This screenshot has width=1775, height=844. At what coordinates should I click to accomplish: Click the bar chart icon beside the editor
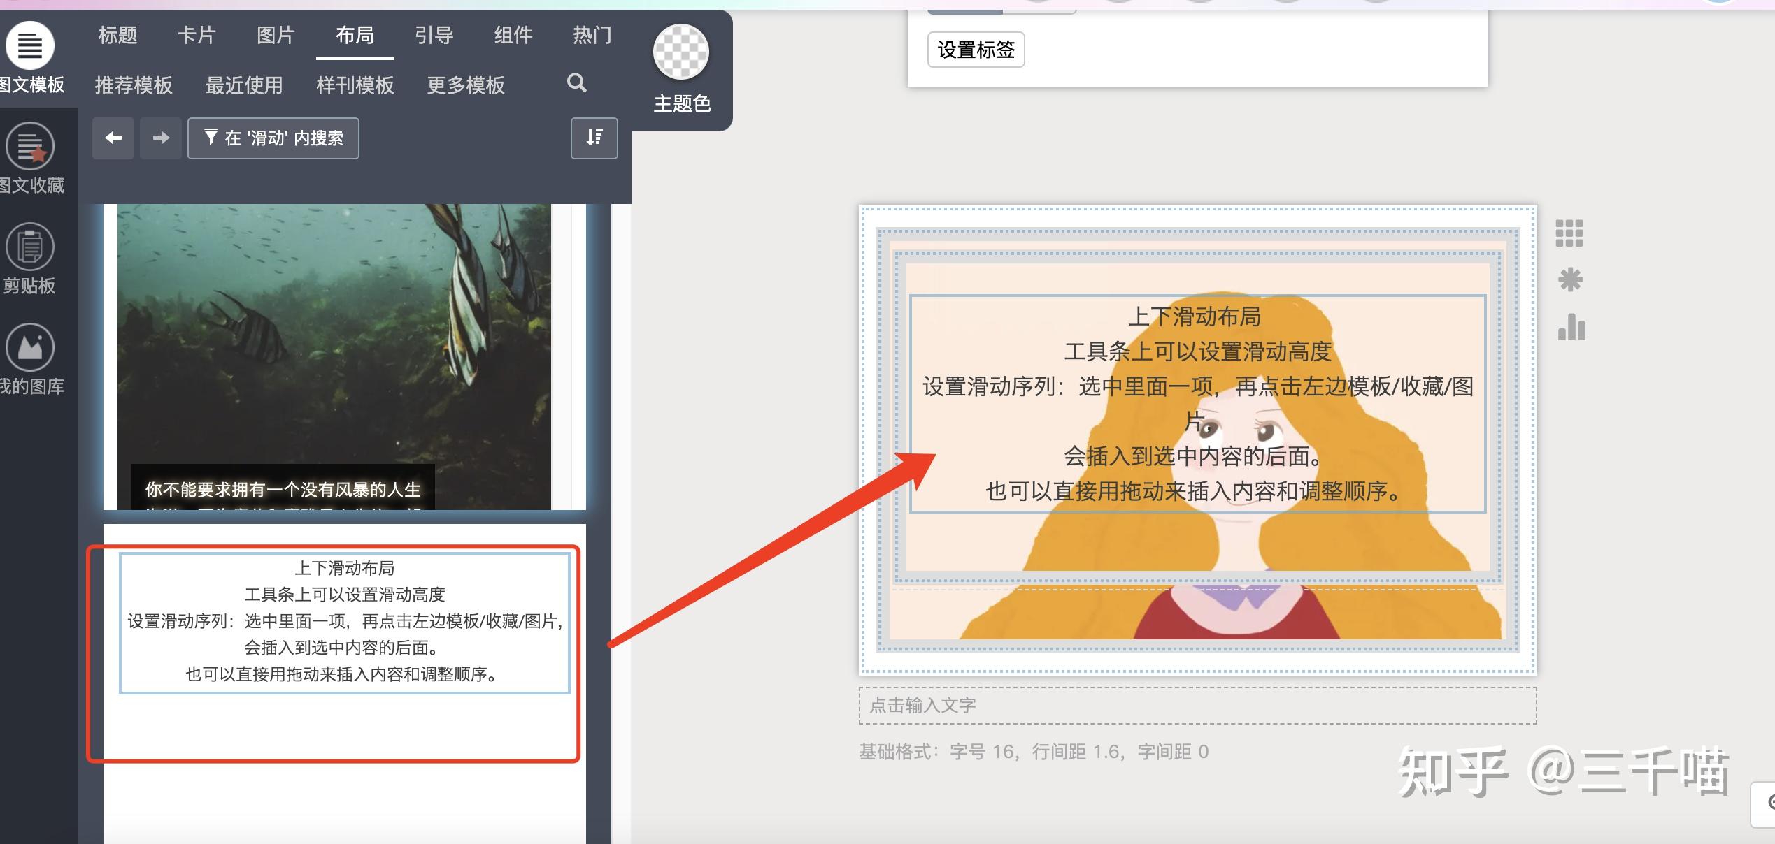coord(1571,327)
